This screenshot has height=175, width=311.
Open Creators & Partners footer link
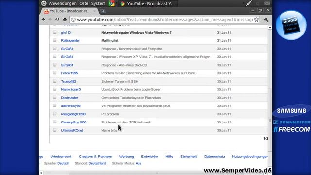(x=95, y=157)
